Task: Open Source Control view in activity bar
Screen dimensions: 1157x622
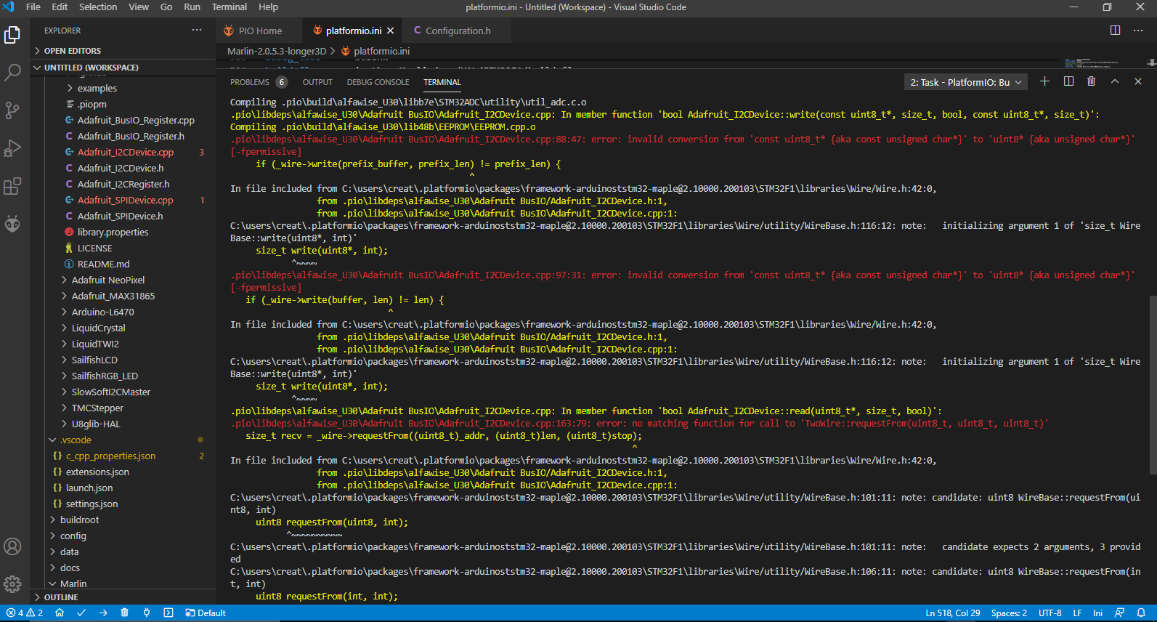Action: coord(12,110)
